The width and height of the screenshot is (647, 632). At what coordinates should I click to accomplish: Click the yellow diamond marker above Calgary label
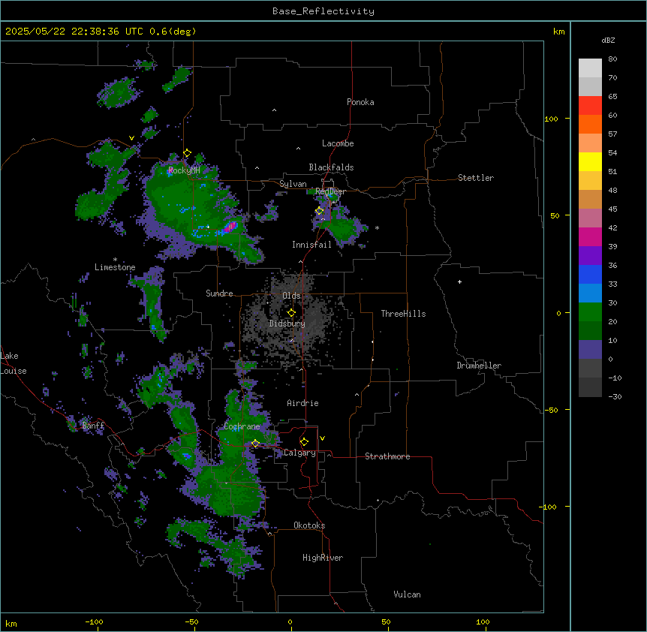pos(304,442)
